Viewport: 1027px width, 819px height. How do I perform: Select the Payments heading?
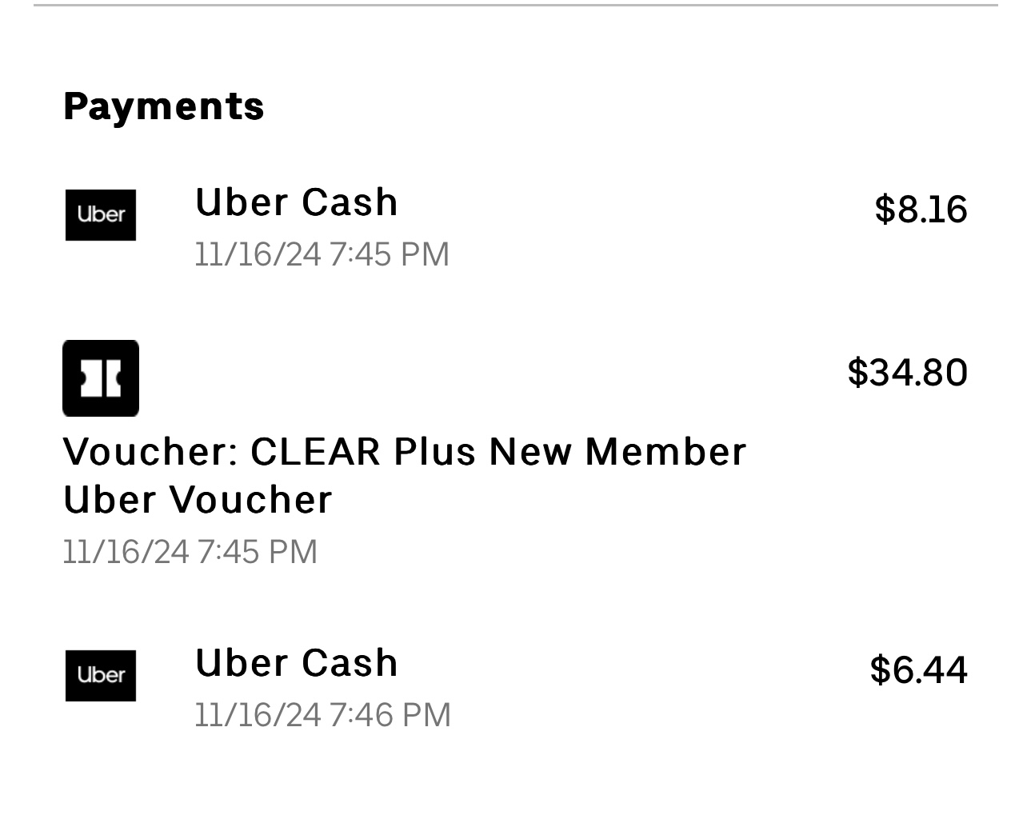[164, 105]
